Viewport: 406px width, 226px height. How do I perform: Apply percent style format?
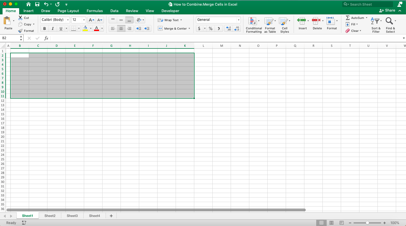tap(211, 28)
